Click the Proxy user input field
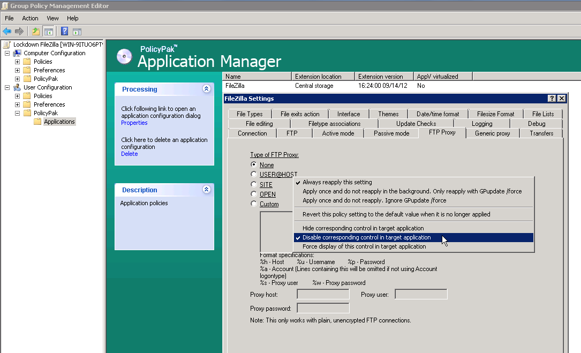This screenshot has height=353, width=581. (x=421, y=294)
